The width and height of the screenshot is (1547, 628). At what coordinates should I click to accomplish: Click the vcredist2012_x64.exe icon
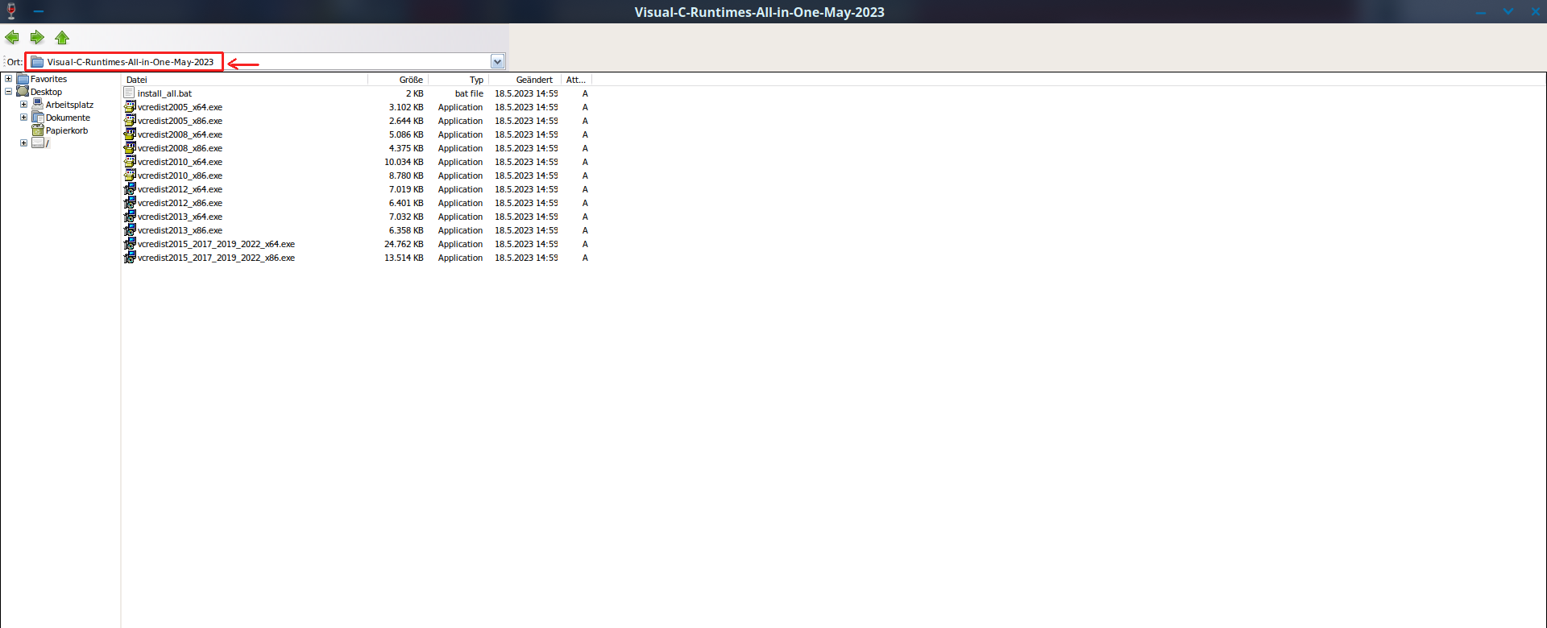[x=129, y=189]
